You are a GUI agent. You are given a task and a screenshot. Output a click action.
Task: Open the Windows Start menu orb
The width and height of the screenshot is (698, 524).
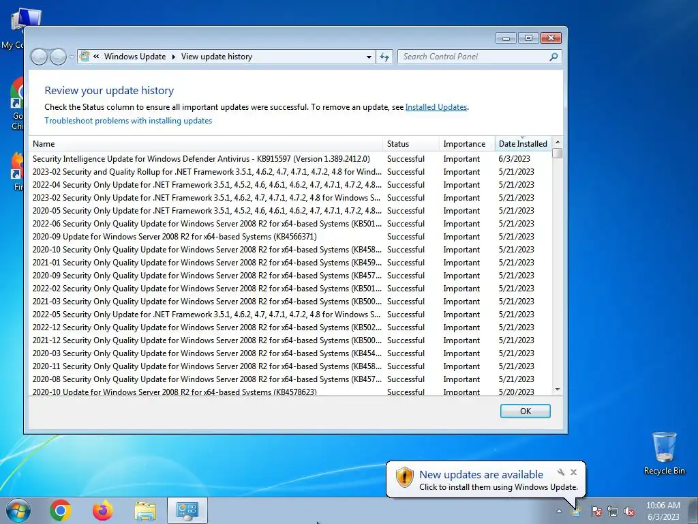18,510
